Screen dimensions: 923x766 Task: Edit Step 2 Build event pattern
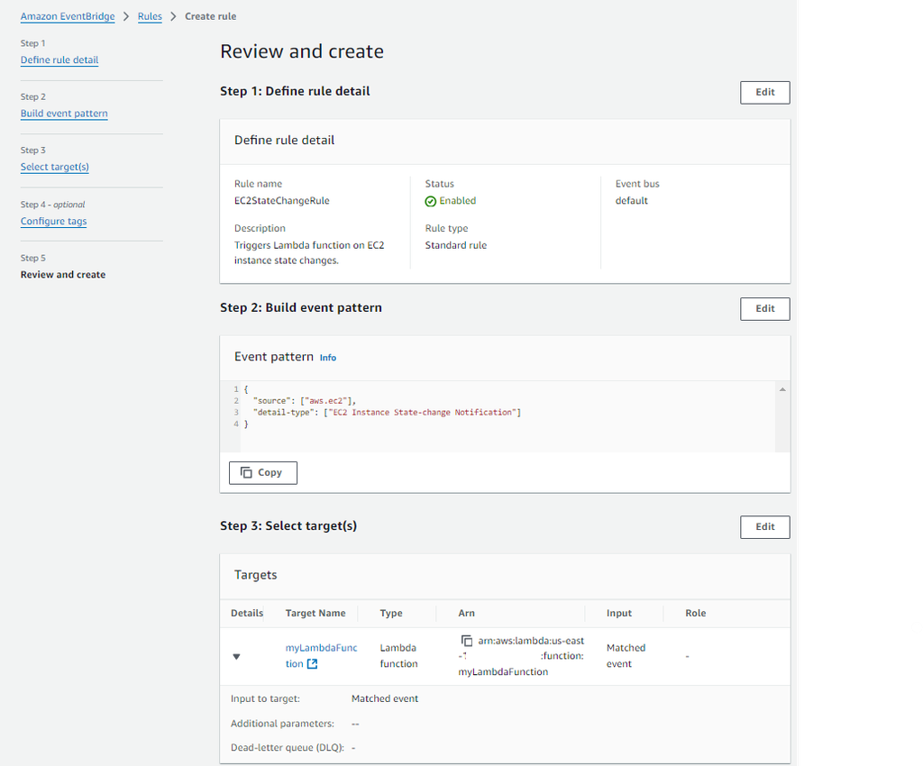764,308
